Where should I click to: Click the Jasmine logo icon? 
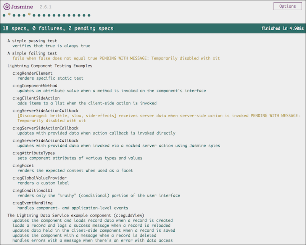pos(6,6)
